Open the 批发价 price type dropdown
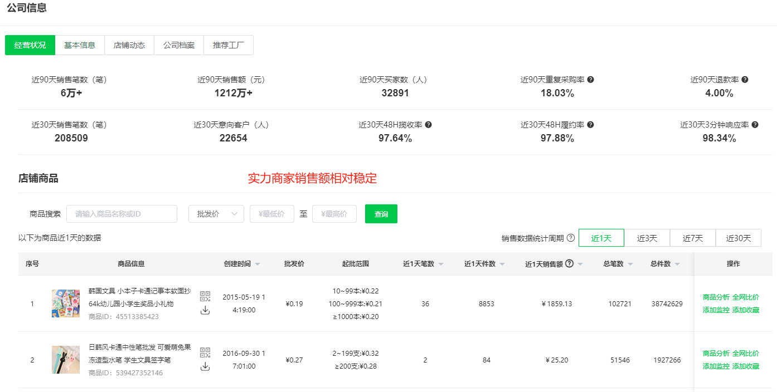Viewport: 777px width, 392px height. pos(216,214)
